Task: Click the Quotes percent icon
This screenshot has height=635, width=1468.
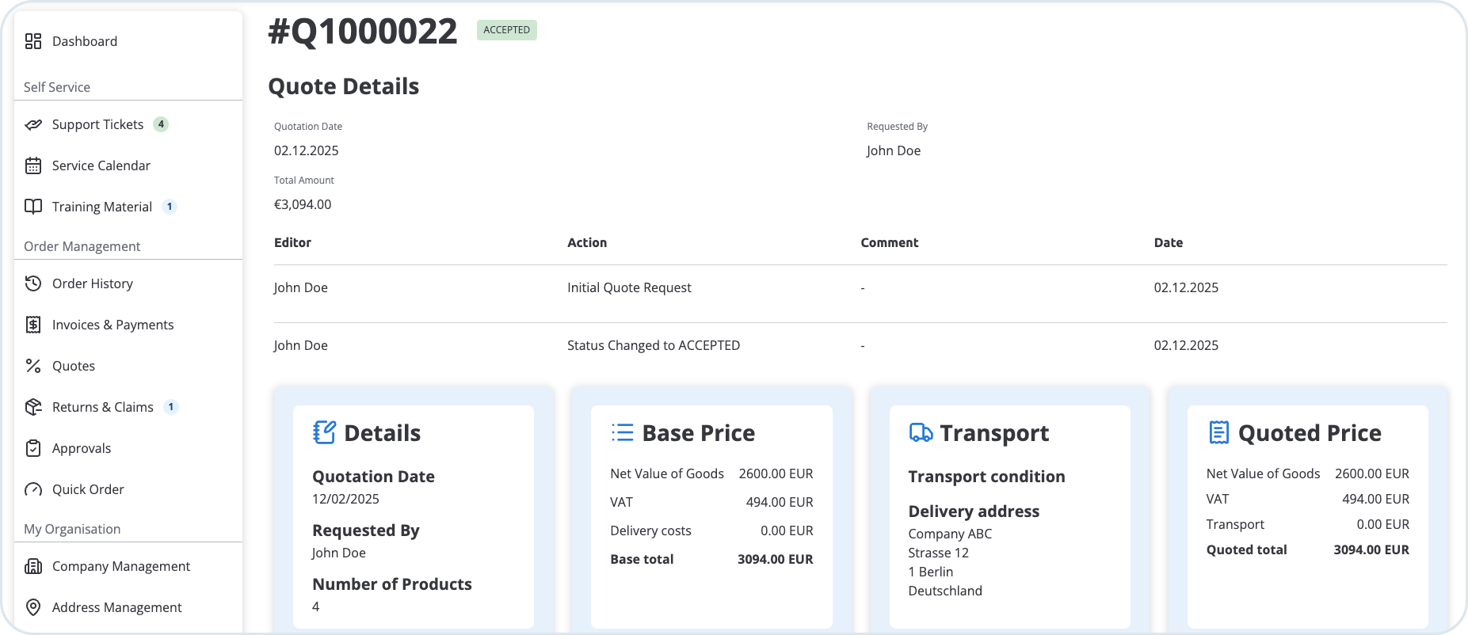Action: pyautogui.click(x=33, y=366)
